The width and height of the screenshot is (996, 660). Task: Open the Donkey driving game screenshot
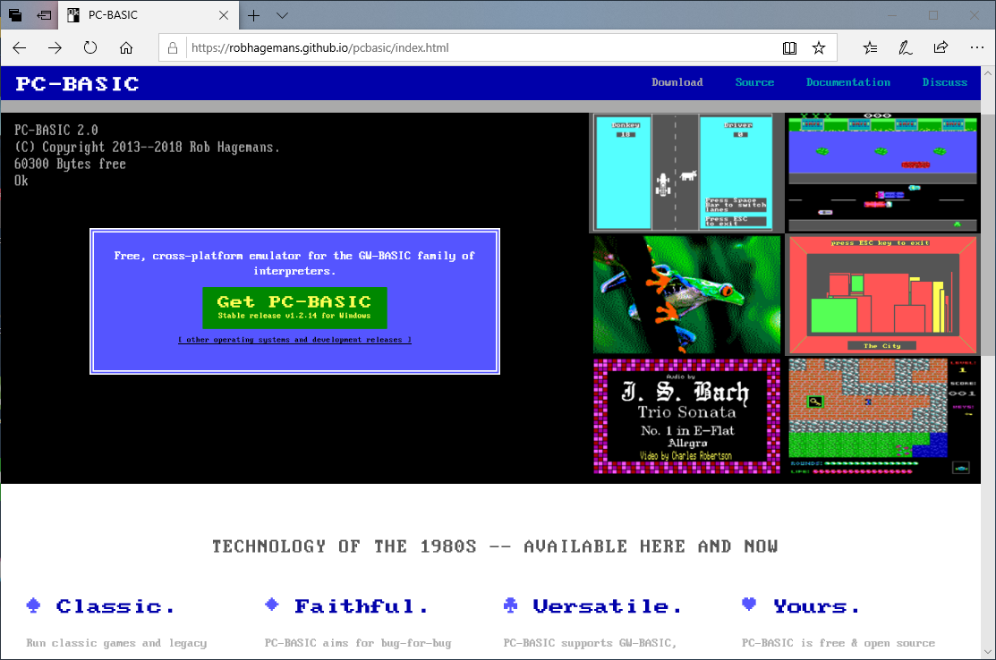[x=686, y=173]
